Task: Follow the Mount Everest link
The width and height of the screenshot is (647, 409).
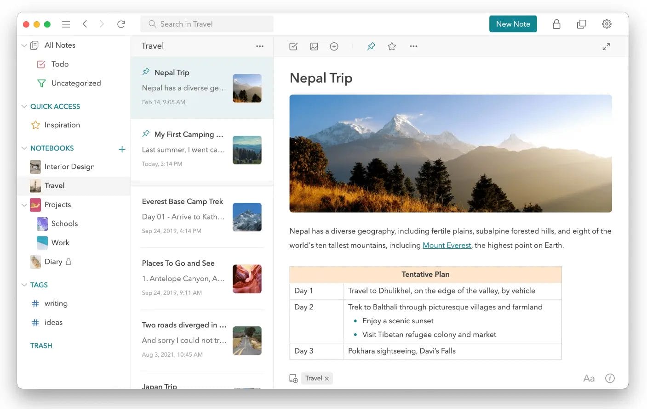Action: (447, 245)
